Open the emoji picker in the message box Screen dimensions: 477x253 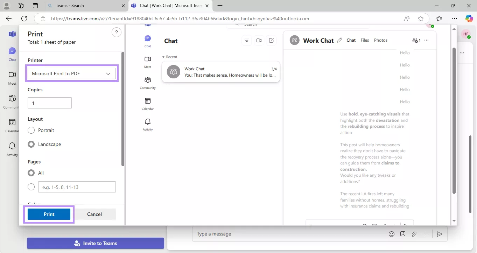click(392, 234)
